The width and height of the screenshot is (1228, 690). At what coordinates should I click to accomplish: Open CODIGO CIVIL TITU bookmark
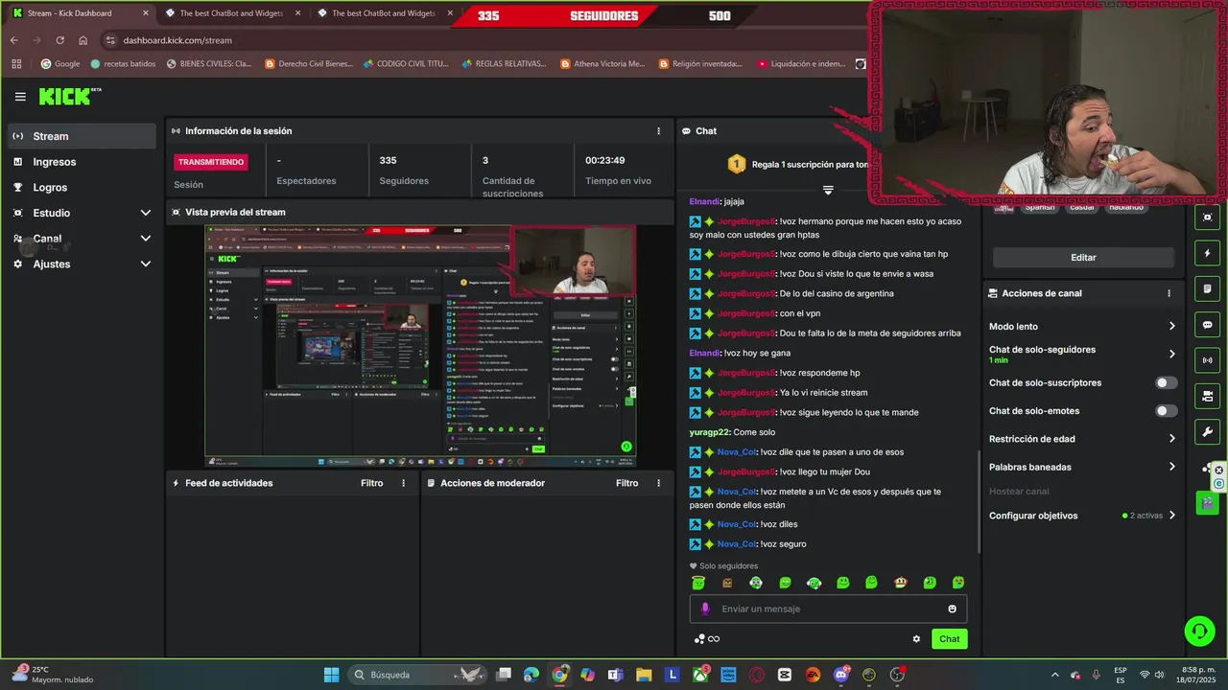406,64
